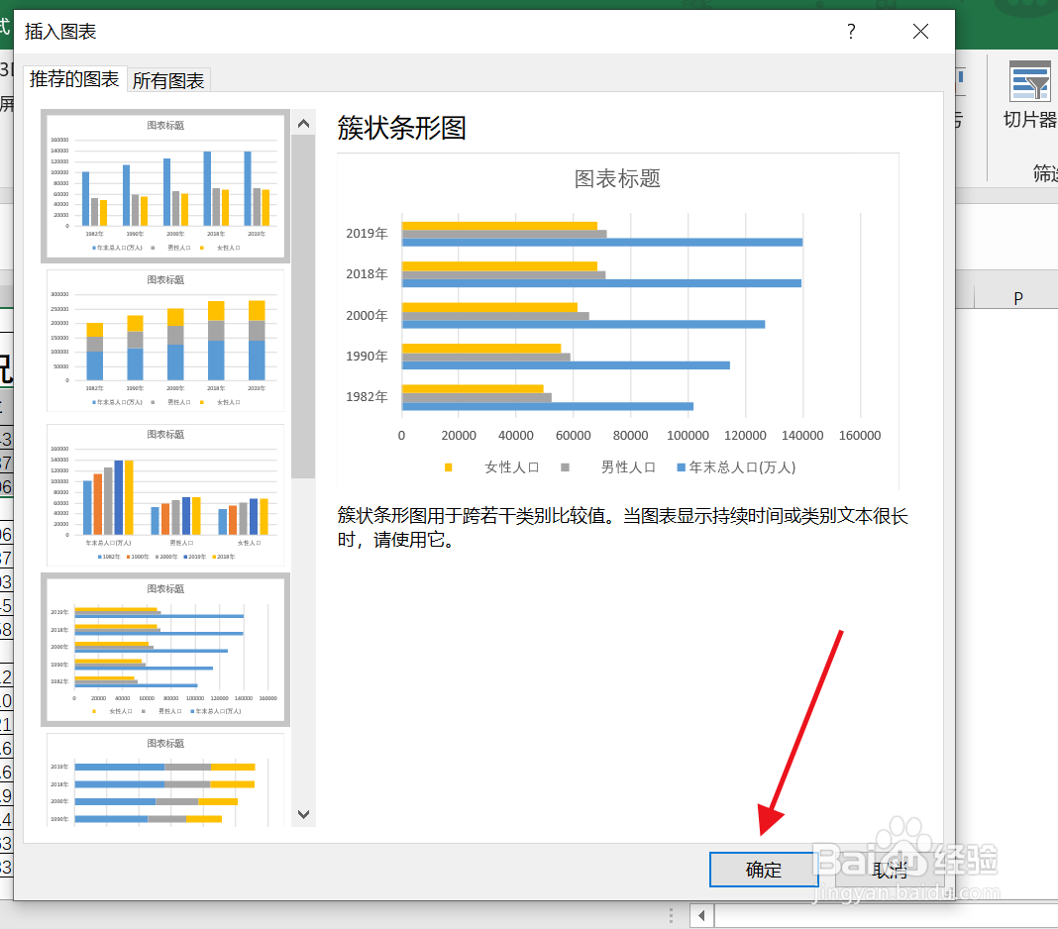Click the left horizontal scroll arrow at bottom
This screenshot has height=929, width=1058.
tap(700, 914)
